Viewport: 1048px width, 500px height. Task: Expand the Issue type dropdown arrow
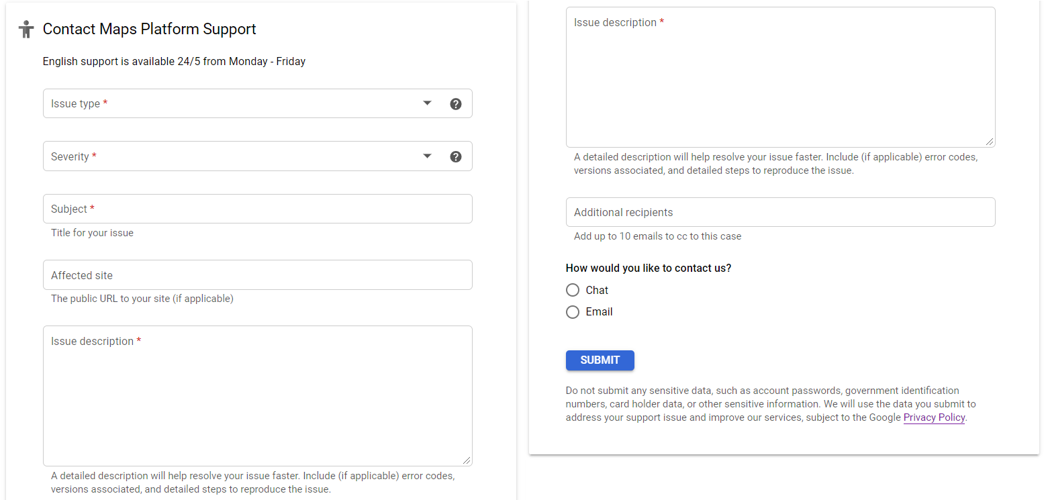(x=427, y=103)
